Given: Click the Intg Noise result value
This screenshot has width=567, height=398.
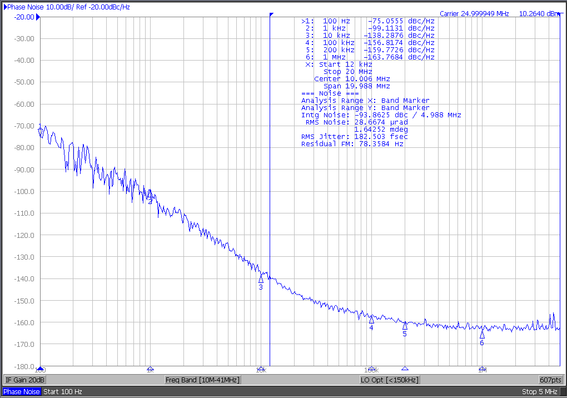Looking at the screenshot, I should click(372, 115).
